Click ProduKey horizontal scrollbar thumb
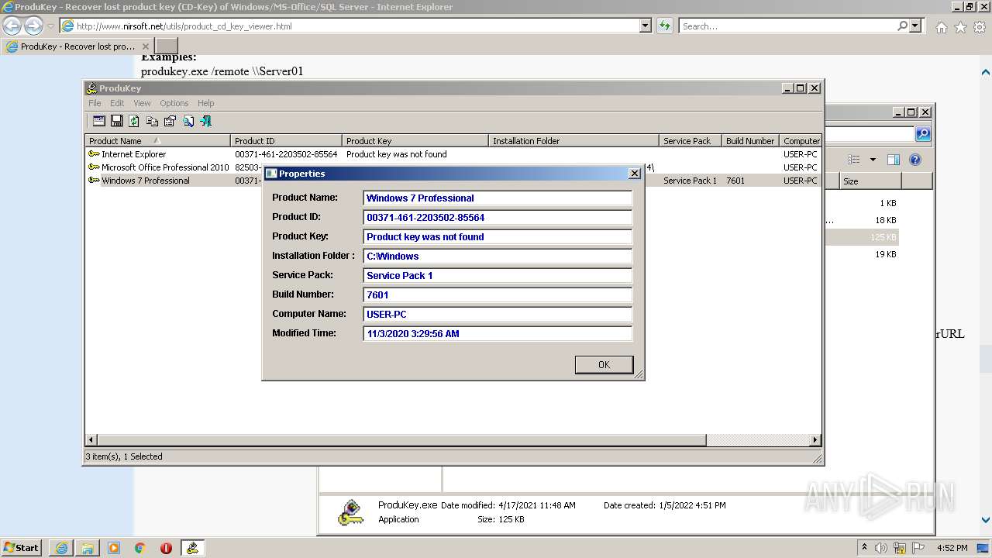992x558 pixels. click(x=401, y=439)
